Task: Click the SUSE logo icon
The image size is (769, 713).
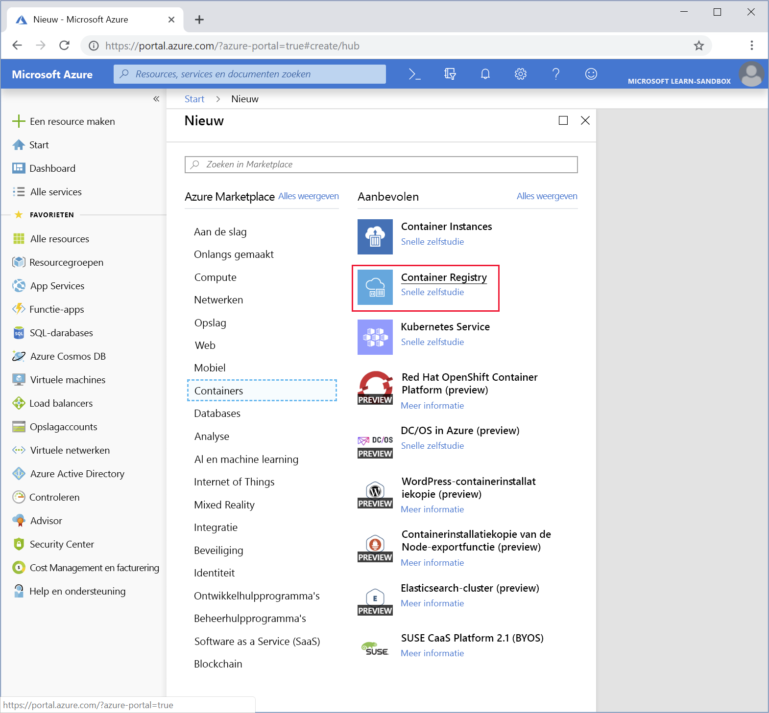Action: [375, 649]
